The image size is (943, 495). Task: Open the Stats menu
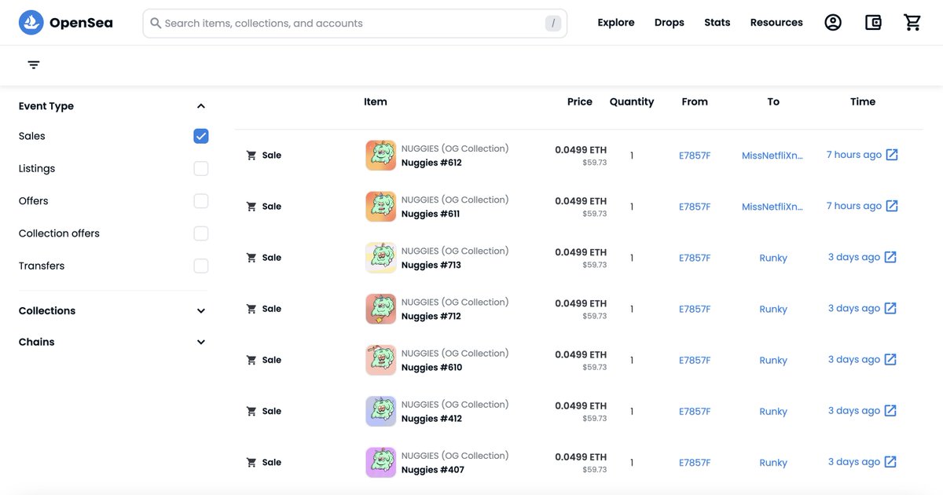717,21
